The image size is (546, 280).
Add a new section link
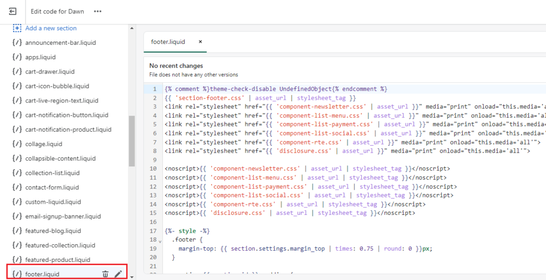[x=51, y=28]
